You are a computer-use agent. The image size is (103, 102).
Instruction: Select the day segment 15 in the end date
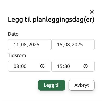coord(60,45)
